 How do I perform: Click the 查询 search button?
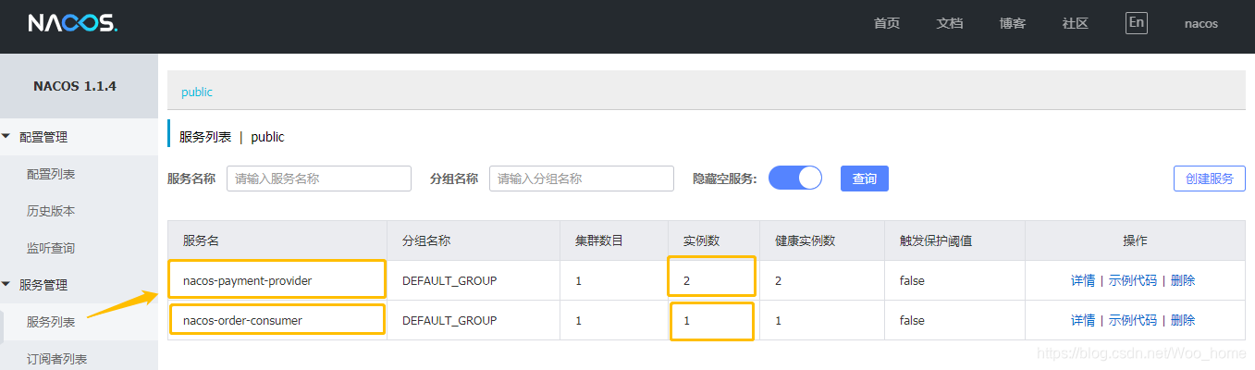coord(865,179)
